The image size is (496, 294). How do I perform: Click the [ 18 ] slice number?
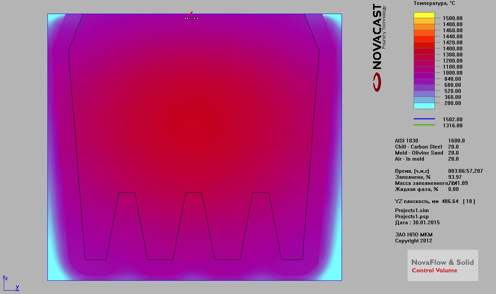pos(469,201)
